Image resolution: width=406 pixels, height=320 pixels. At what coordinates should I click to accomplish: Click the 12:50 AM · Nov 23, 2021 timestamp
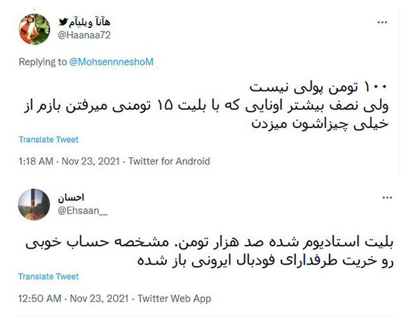click(74, 298)
